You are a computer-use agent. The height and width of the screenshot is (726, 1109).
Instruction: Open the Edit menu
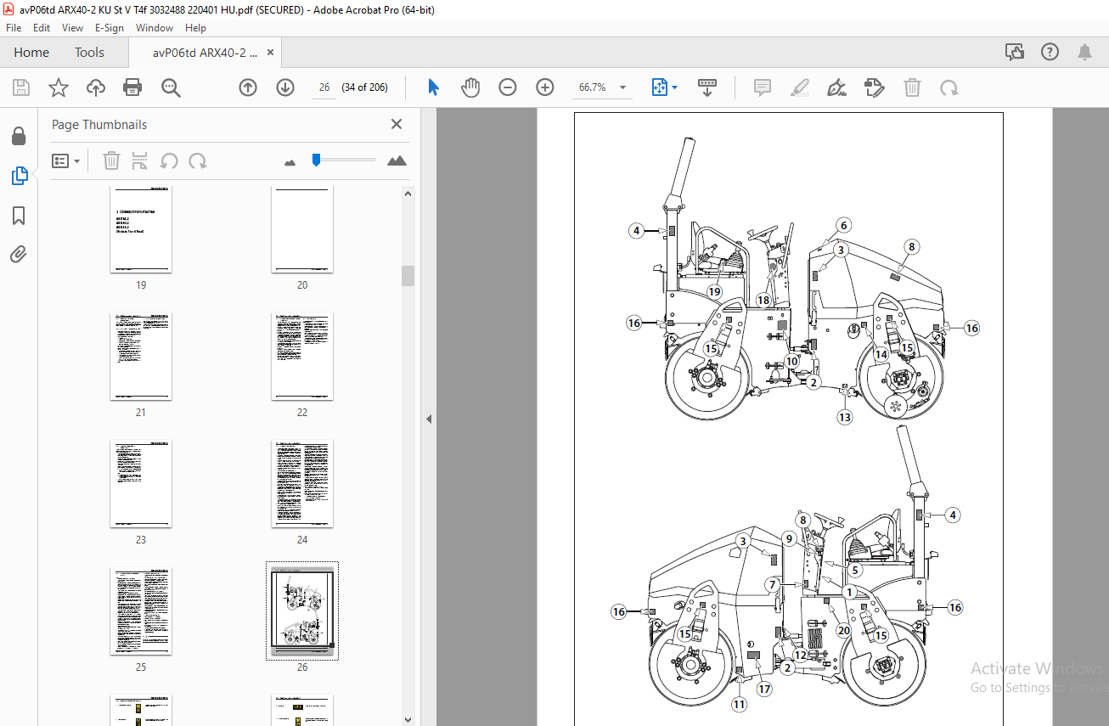[x=42, y=28]
